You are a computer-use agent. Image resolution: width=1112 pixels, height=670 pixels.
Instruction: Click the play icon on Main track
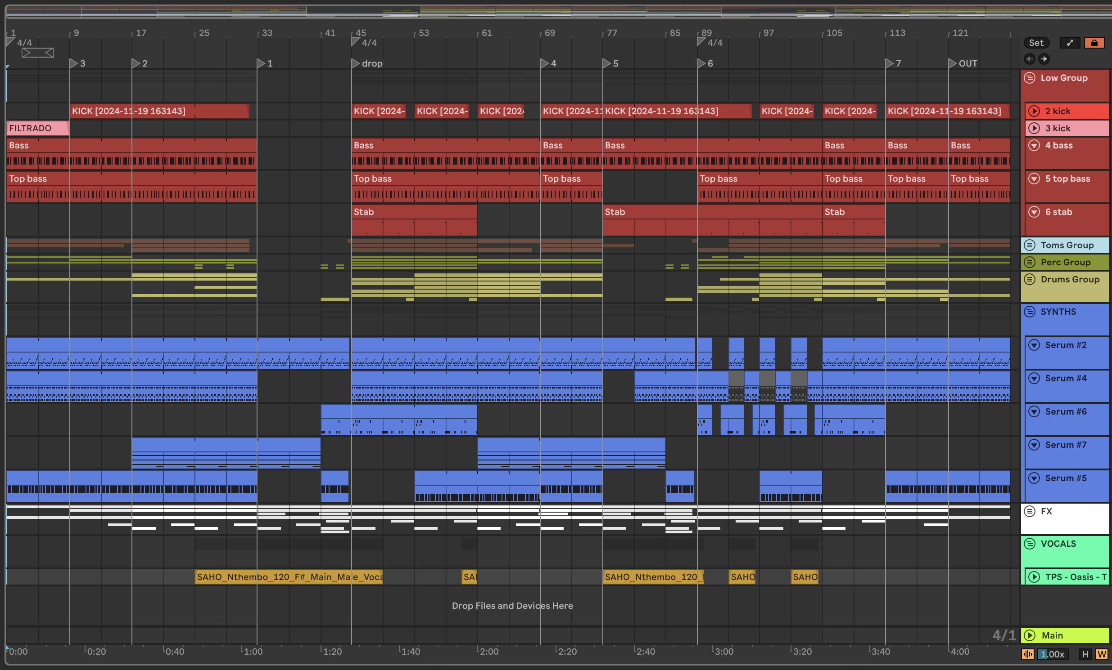[x=1030, y=635]
